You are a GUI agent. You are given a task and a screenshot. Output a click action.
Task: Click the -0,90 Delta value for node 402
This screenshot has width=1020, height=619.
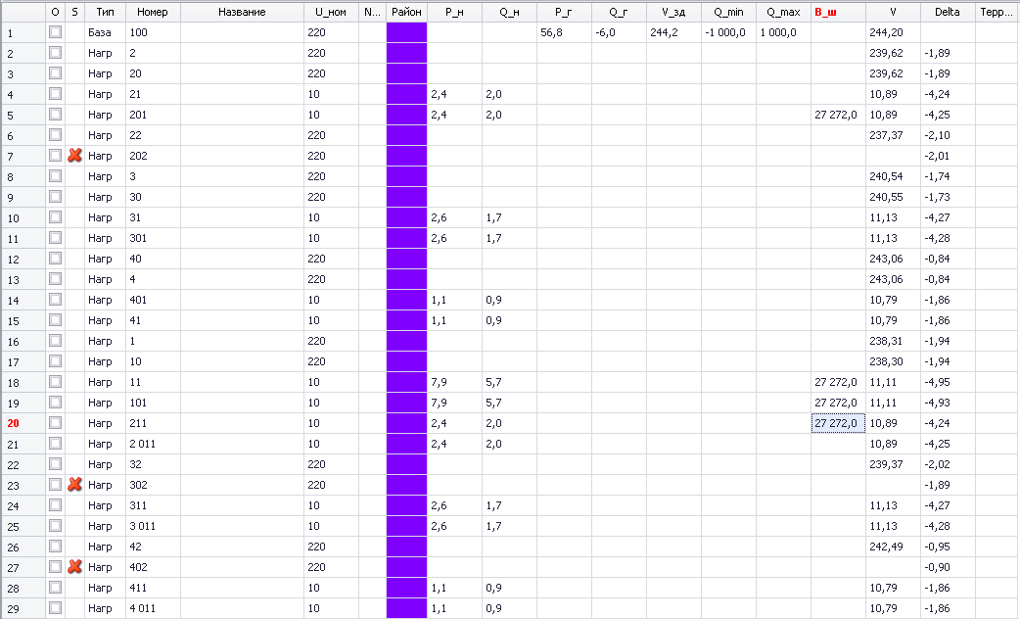tap(937, 567)
